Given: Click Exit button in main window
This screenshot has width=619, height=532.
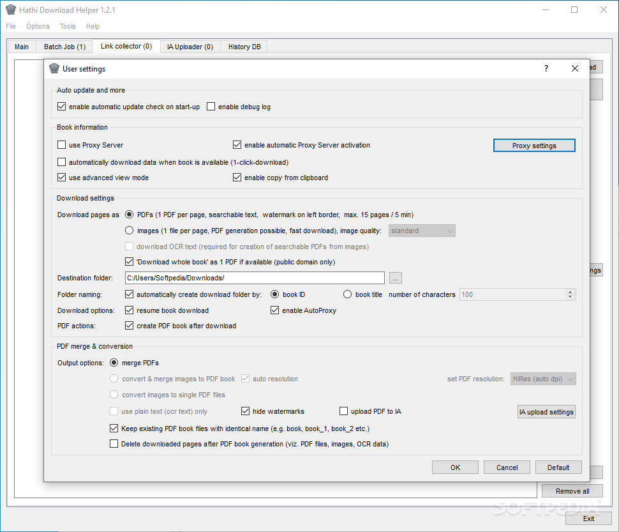Looking at the screenshot, I should click(x=588, y=519).
